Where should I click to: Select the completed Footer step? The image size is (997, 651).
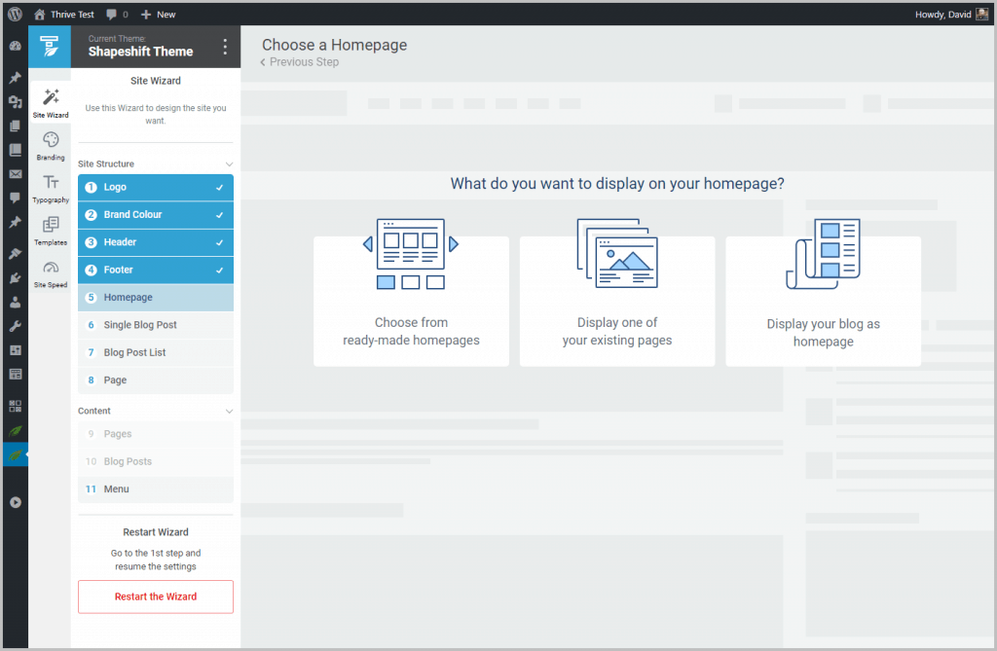[x=155, y=270]
